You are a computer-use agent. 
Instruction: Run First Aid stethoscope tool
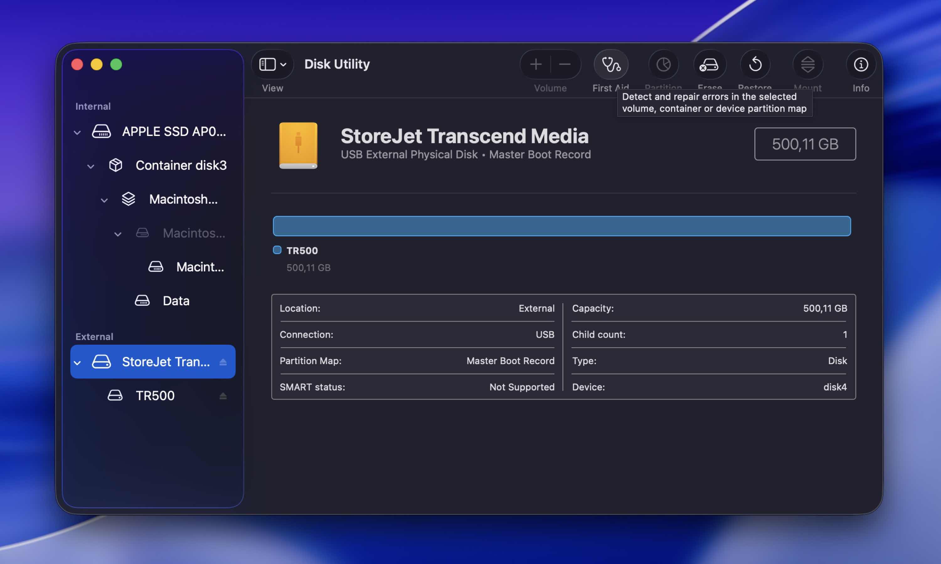click(x=611, y=64)
